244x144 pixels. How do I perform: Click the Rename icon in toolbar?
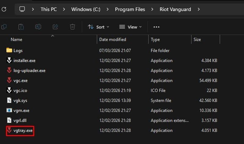(38, 27)
